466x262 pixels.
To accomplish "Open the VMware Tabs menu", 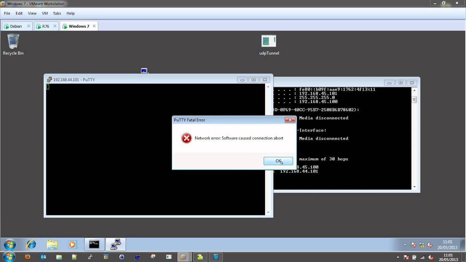I will point(57,13).
